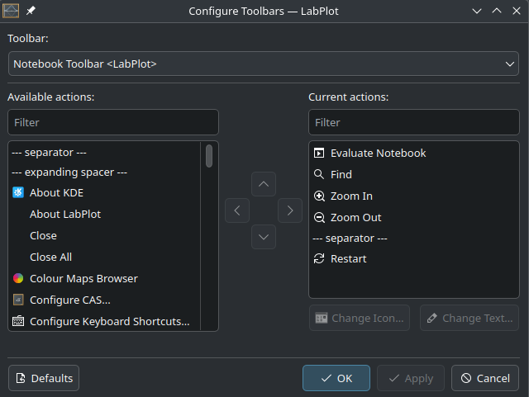Click the About KDE icon
Image resolution: width=529 pixels, height=397 pixels.
pyautogui.click(x=18, y=192)
